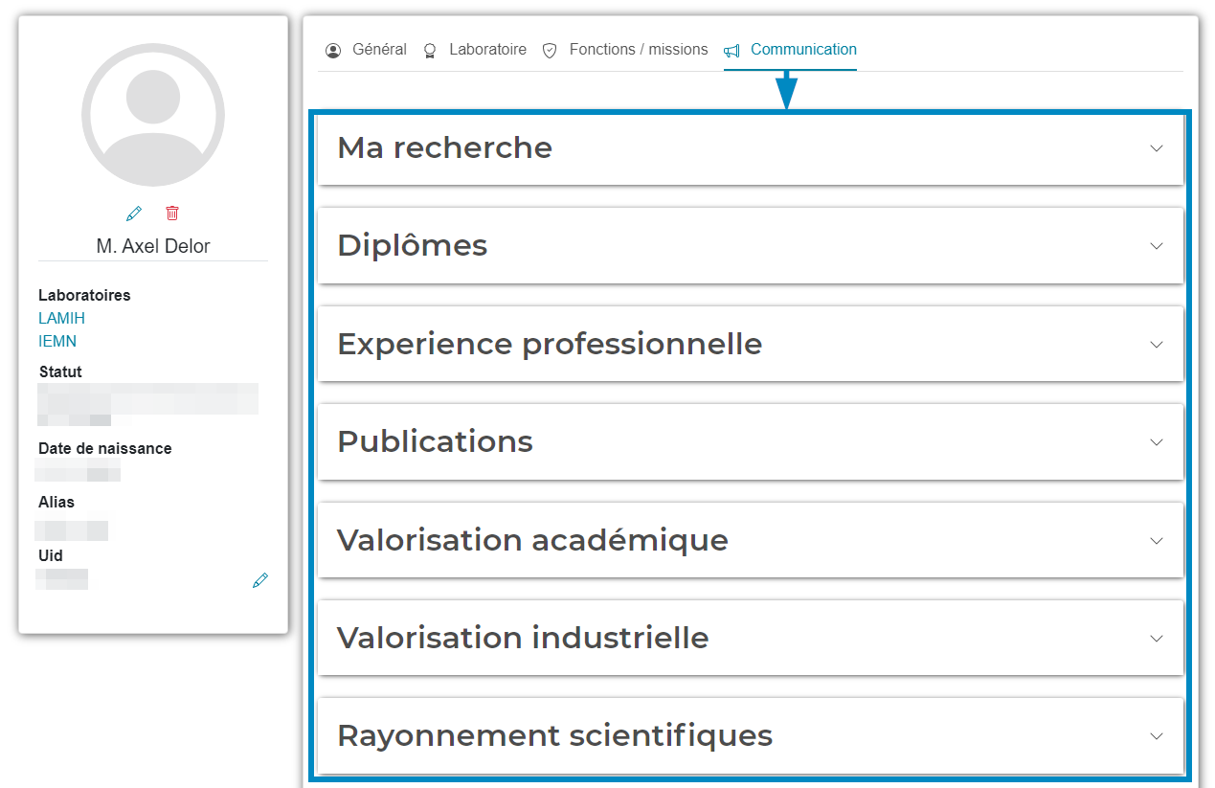Open the LAMIH laboratory link
1215x788 pixels.
(x=62, y=319)
